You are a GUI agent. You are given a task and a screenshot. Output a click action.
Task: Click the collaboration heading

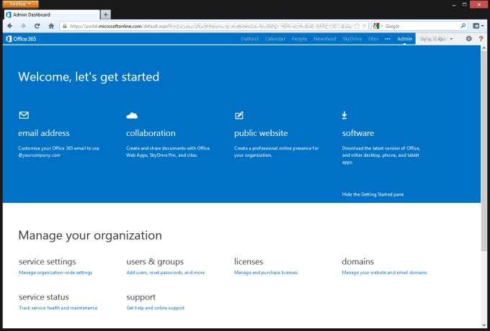151,133
